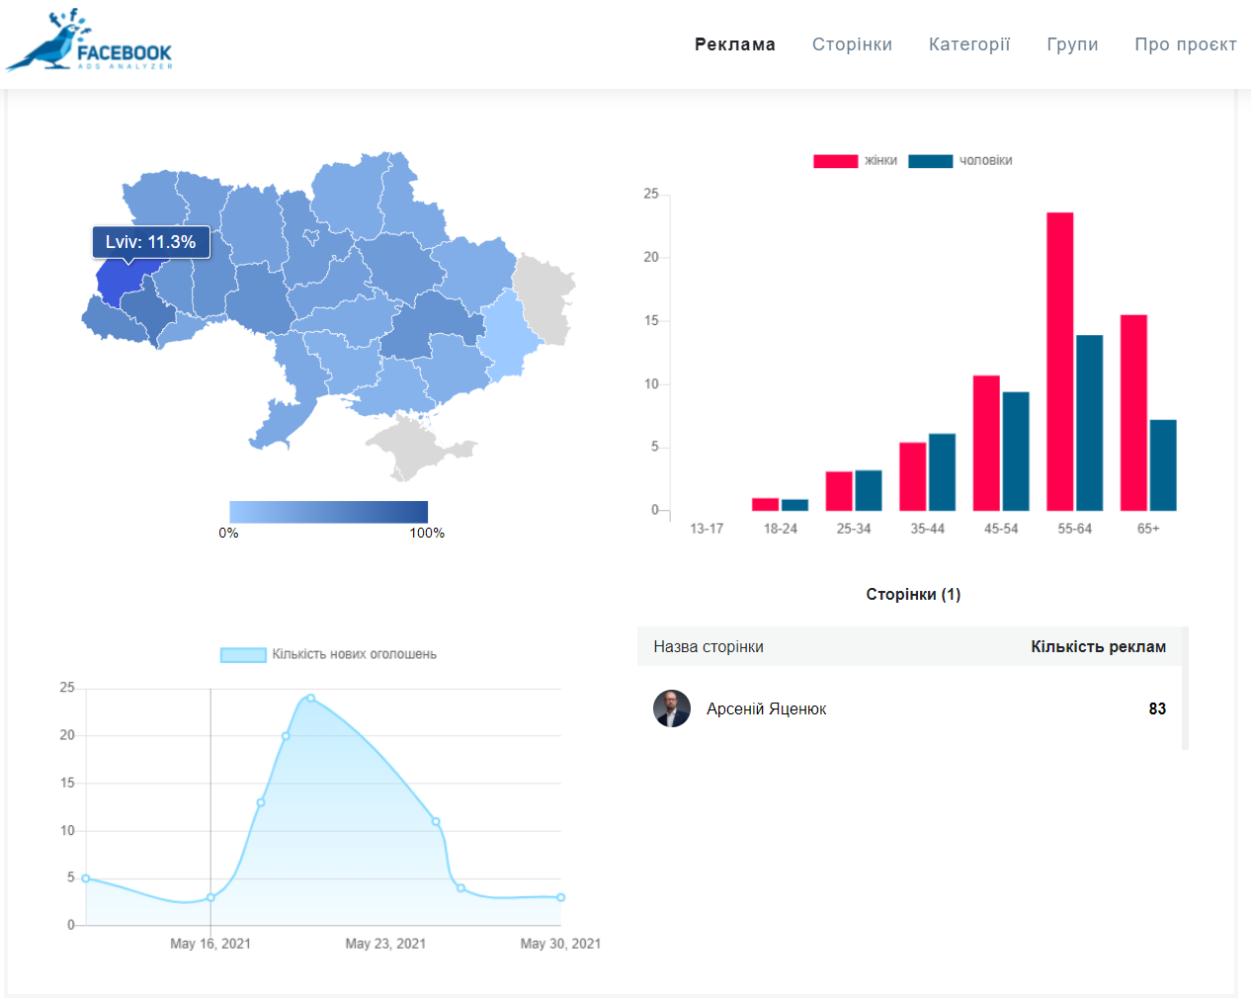Sort by Кількість реклам column header
Image resolution: width=1251 pixels, height=998 pixels.
coord(1098,647)
